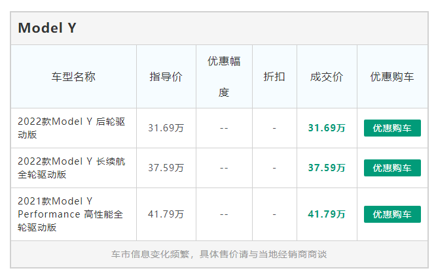Image resolution: width=436 pixels, height=277 pixels.
Task: Click the -- discount value in 长续航 row
Action: (224, 168)
